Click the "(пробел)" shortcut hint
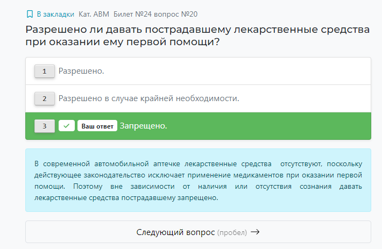The height and width of the screenshot is (249, 382). (x=232, y=232)
